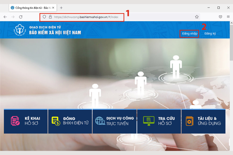Click the Đăng ký register link
233x155 pixels.
tap(210, 33)
